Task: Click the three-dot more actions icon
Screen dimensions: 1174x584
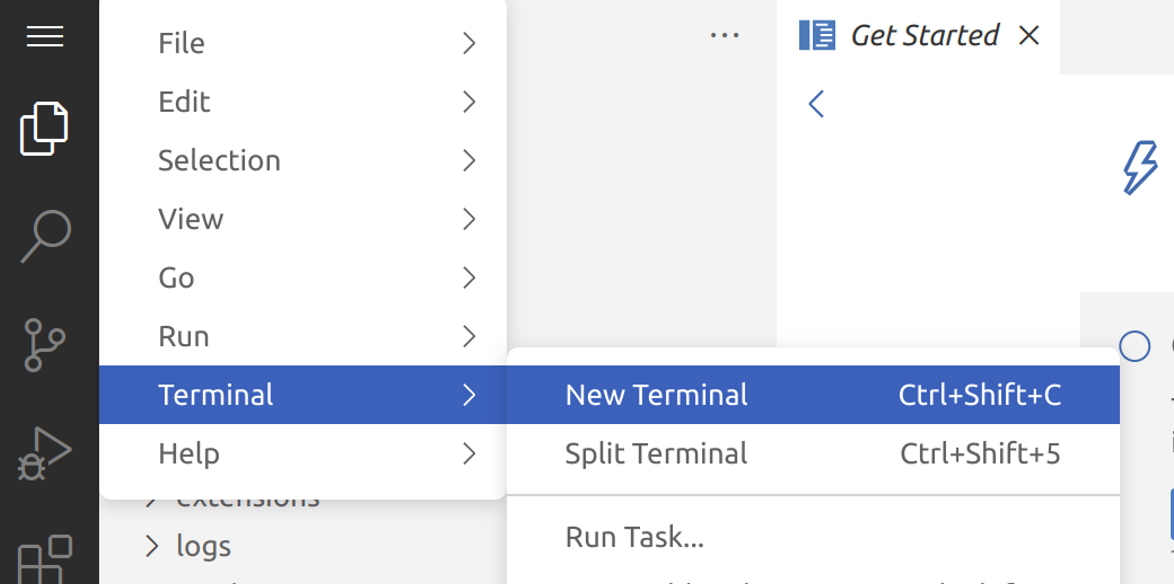Action: (x=724, y=35)
